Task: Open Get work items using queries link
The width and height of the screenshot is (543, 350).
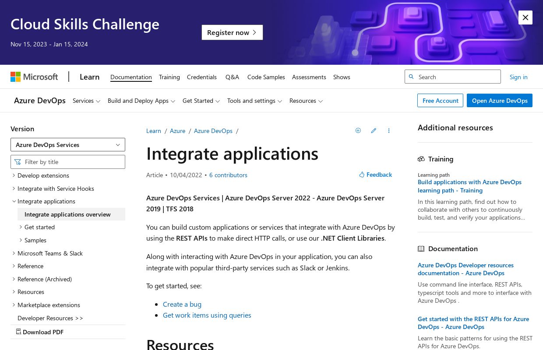Action: [x=207, y=315]
